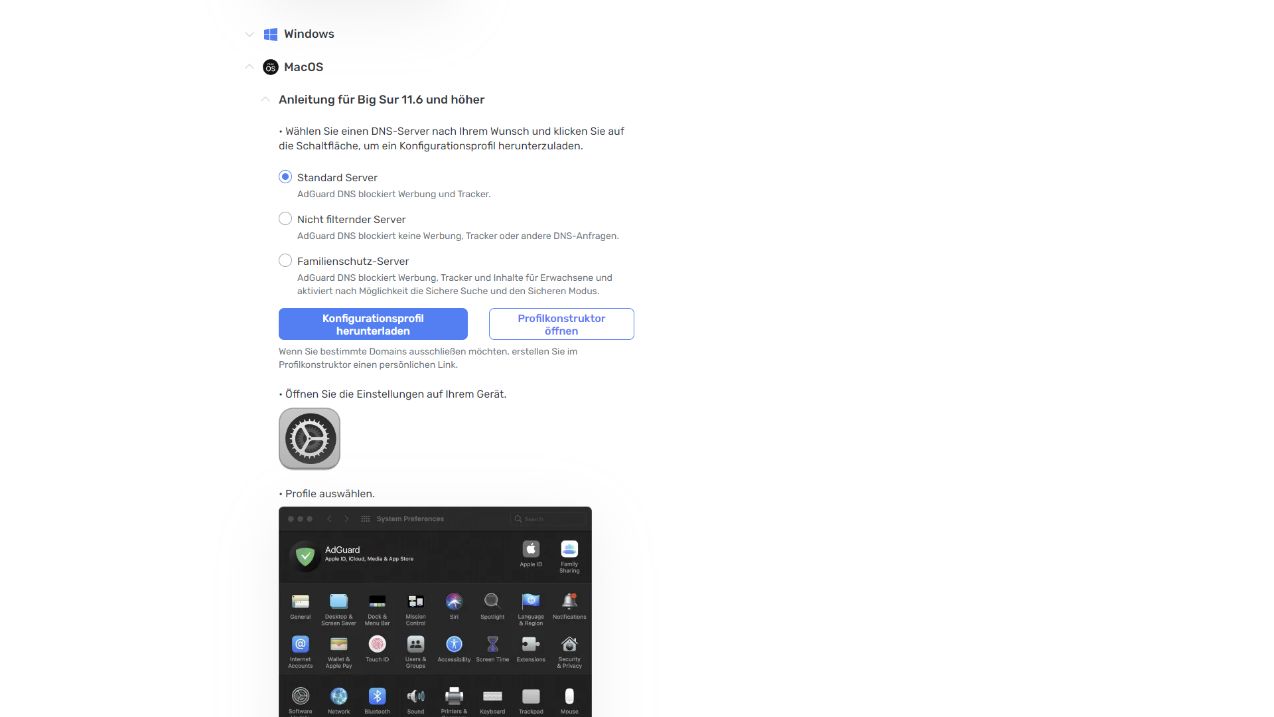Click the Siri icon in preferences

[x=454, y=602]
